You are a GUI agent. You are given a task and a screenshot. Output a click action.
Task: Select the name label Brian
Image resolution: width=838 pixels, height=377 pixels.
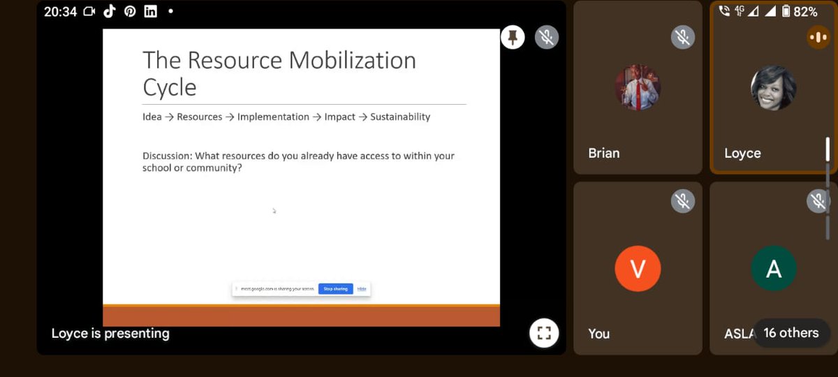coord(604,153)
